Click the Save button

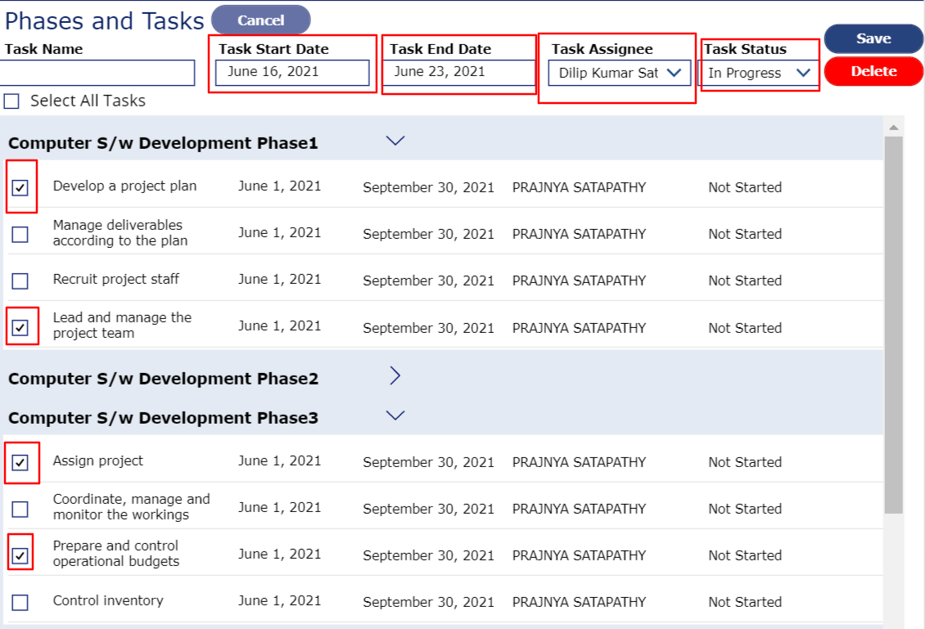click(873, 38)
